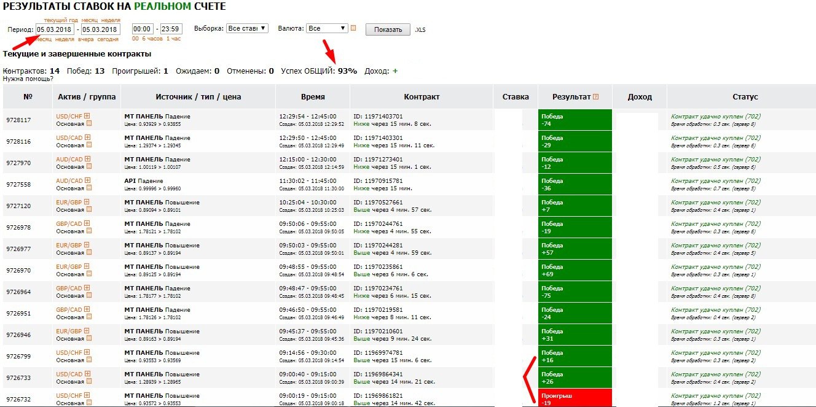Expand USD/CAD plus icon in row 9726733
Screen dimensions: 816x407
(88, 374)
